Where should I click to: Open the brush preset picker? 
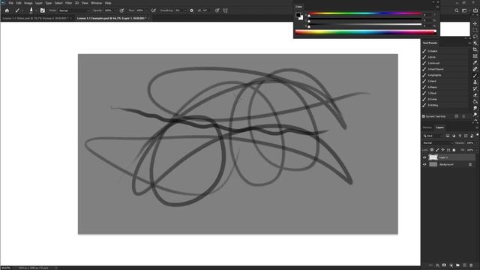[31, 10]
